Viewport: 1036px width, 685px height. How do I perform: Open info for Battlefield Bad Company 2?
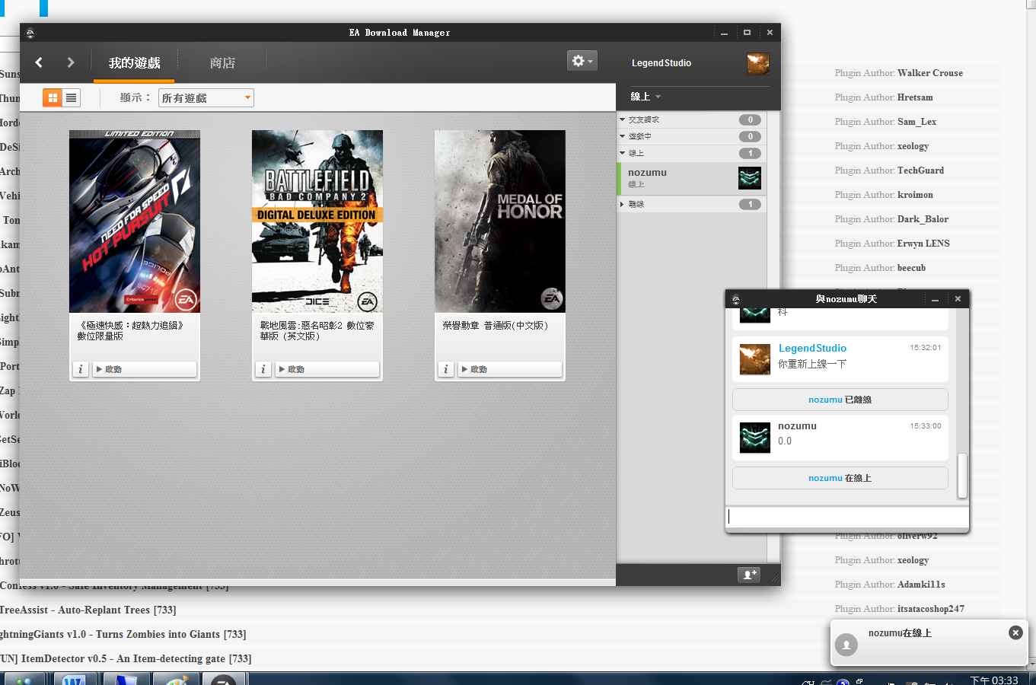tap(263, 369)
